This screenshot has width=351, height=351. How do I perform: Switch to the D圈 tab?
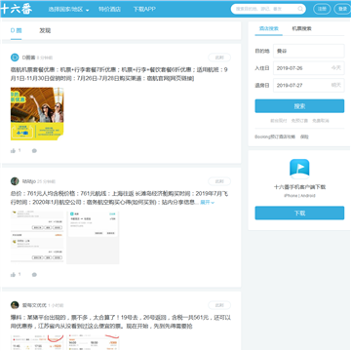tap(16, 30)
